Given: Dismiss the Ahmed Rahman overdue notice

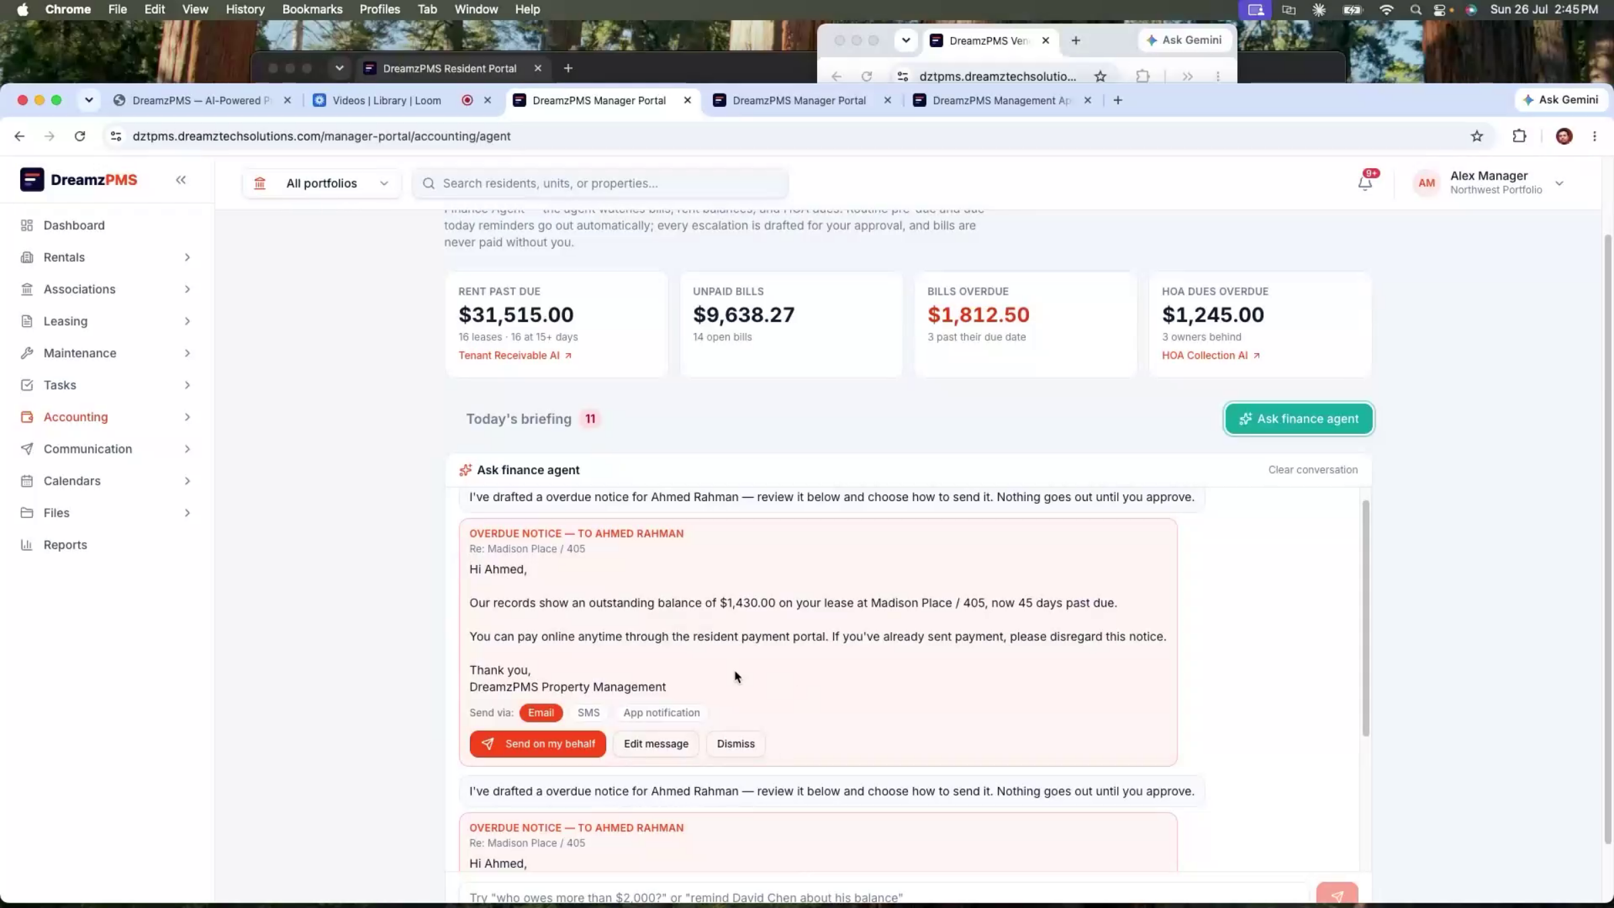Looking at the screenshot, I should (x=736, y=744).
